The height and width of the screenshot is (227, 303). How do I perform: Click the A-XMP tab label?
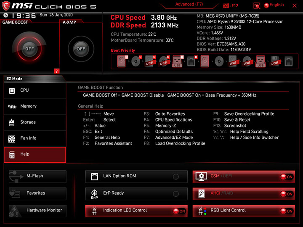[69, 22]
